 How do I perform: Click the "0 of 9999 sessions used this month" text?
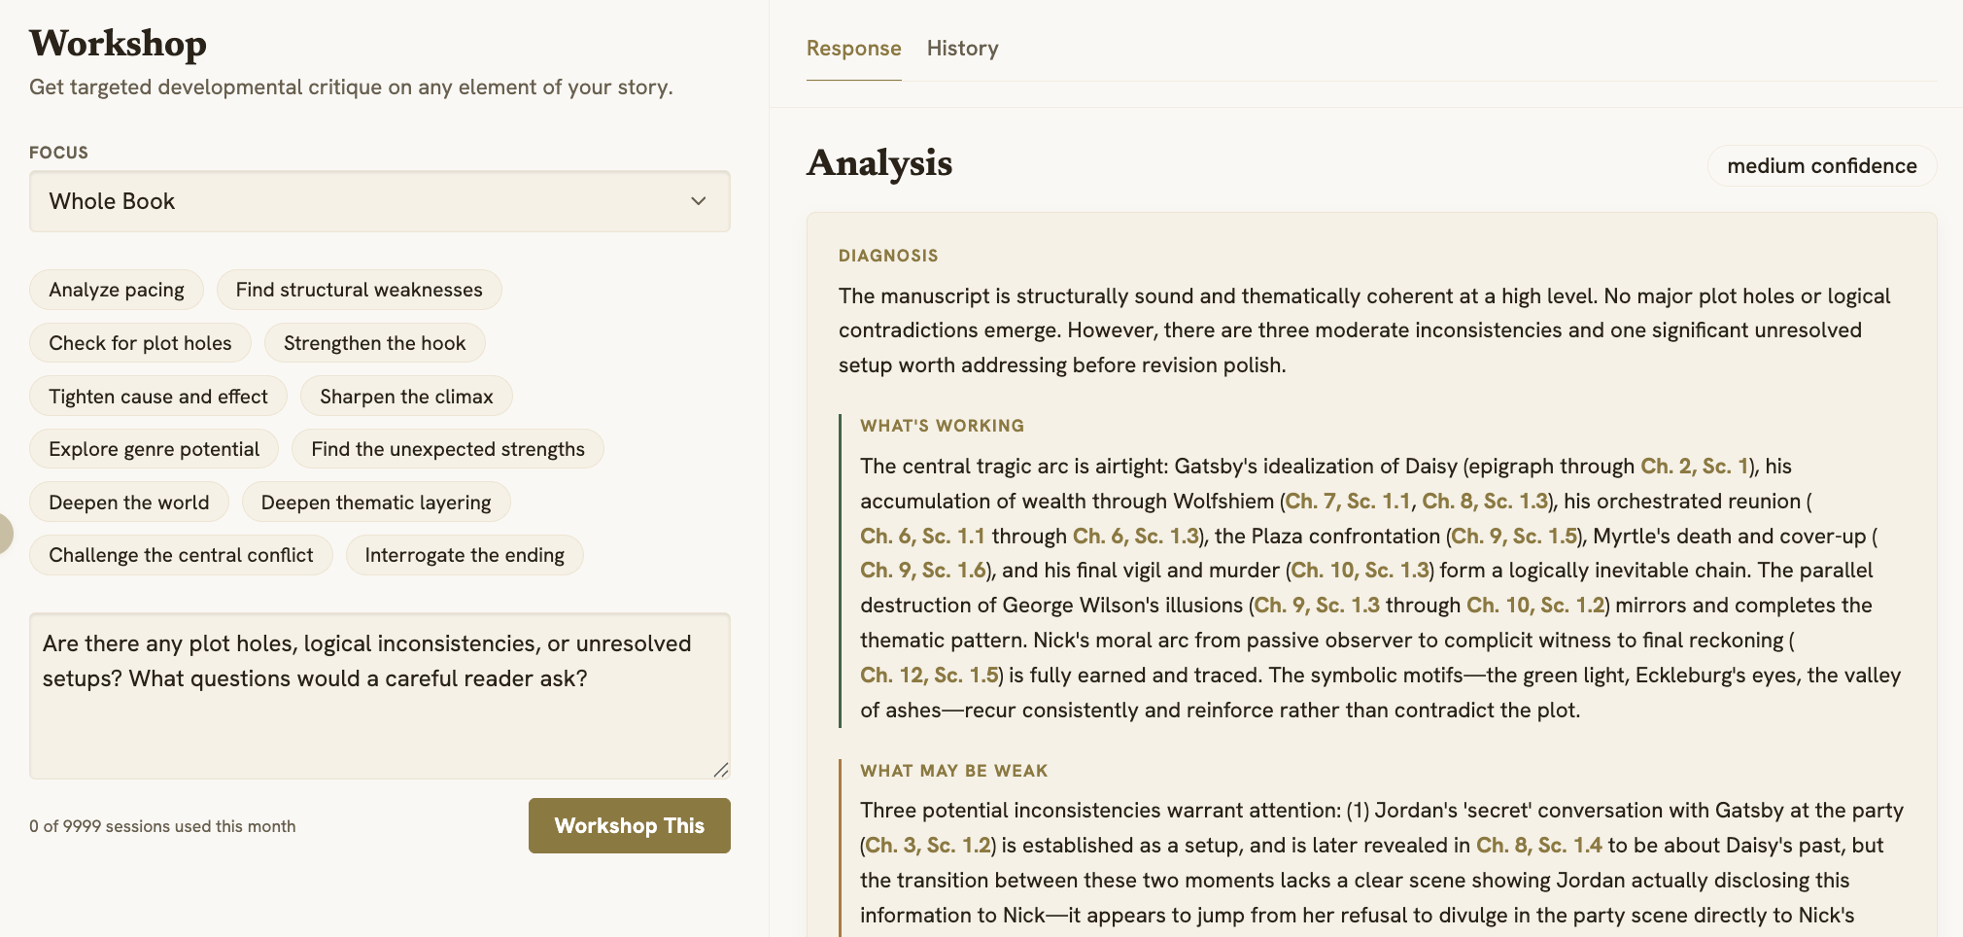point(162,826)
